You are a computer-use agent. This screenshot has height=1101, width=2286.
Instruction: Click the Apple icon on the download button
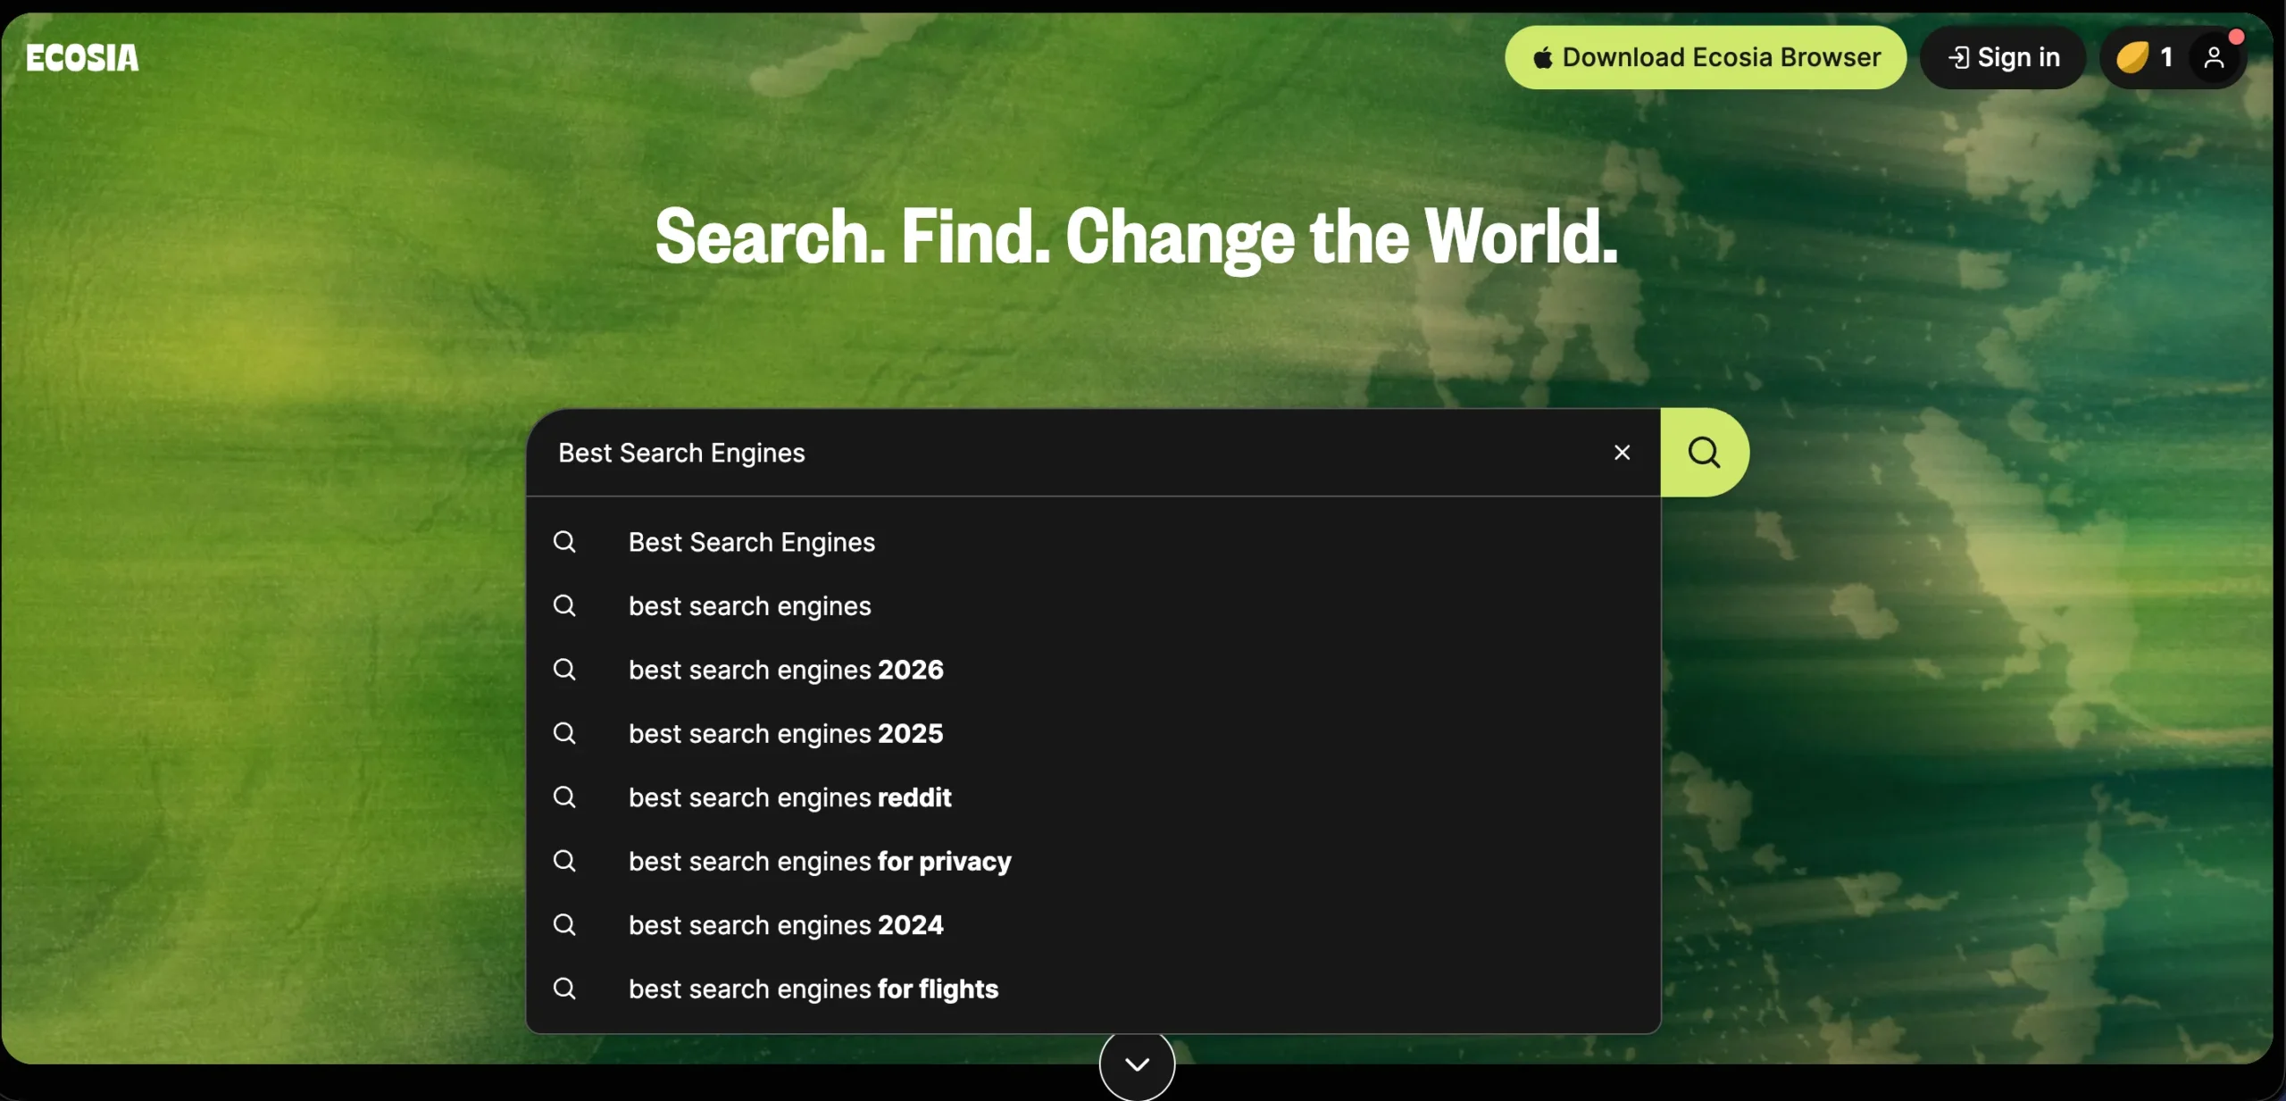coord(1544,56)
